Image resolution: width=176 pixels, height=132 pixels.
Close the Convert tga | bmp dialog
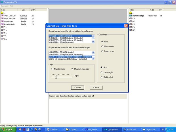[x=126, y=26]
